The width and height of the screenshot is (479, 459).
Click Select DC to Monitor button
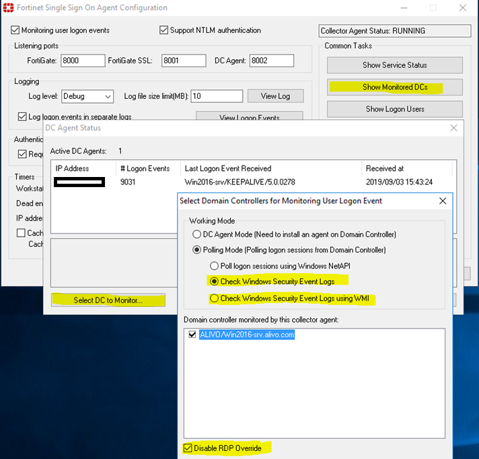click(108, 300)
